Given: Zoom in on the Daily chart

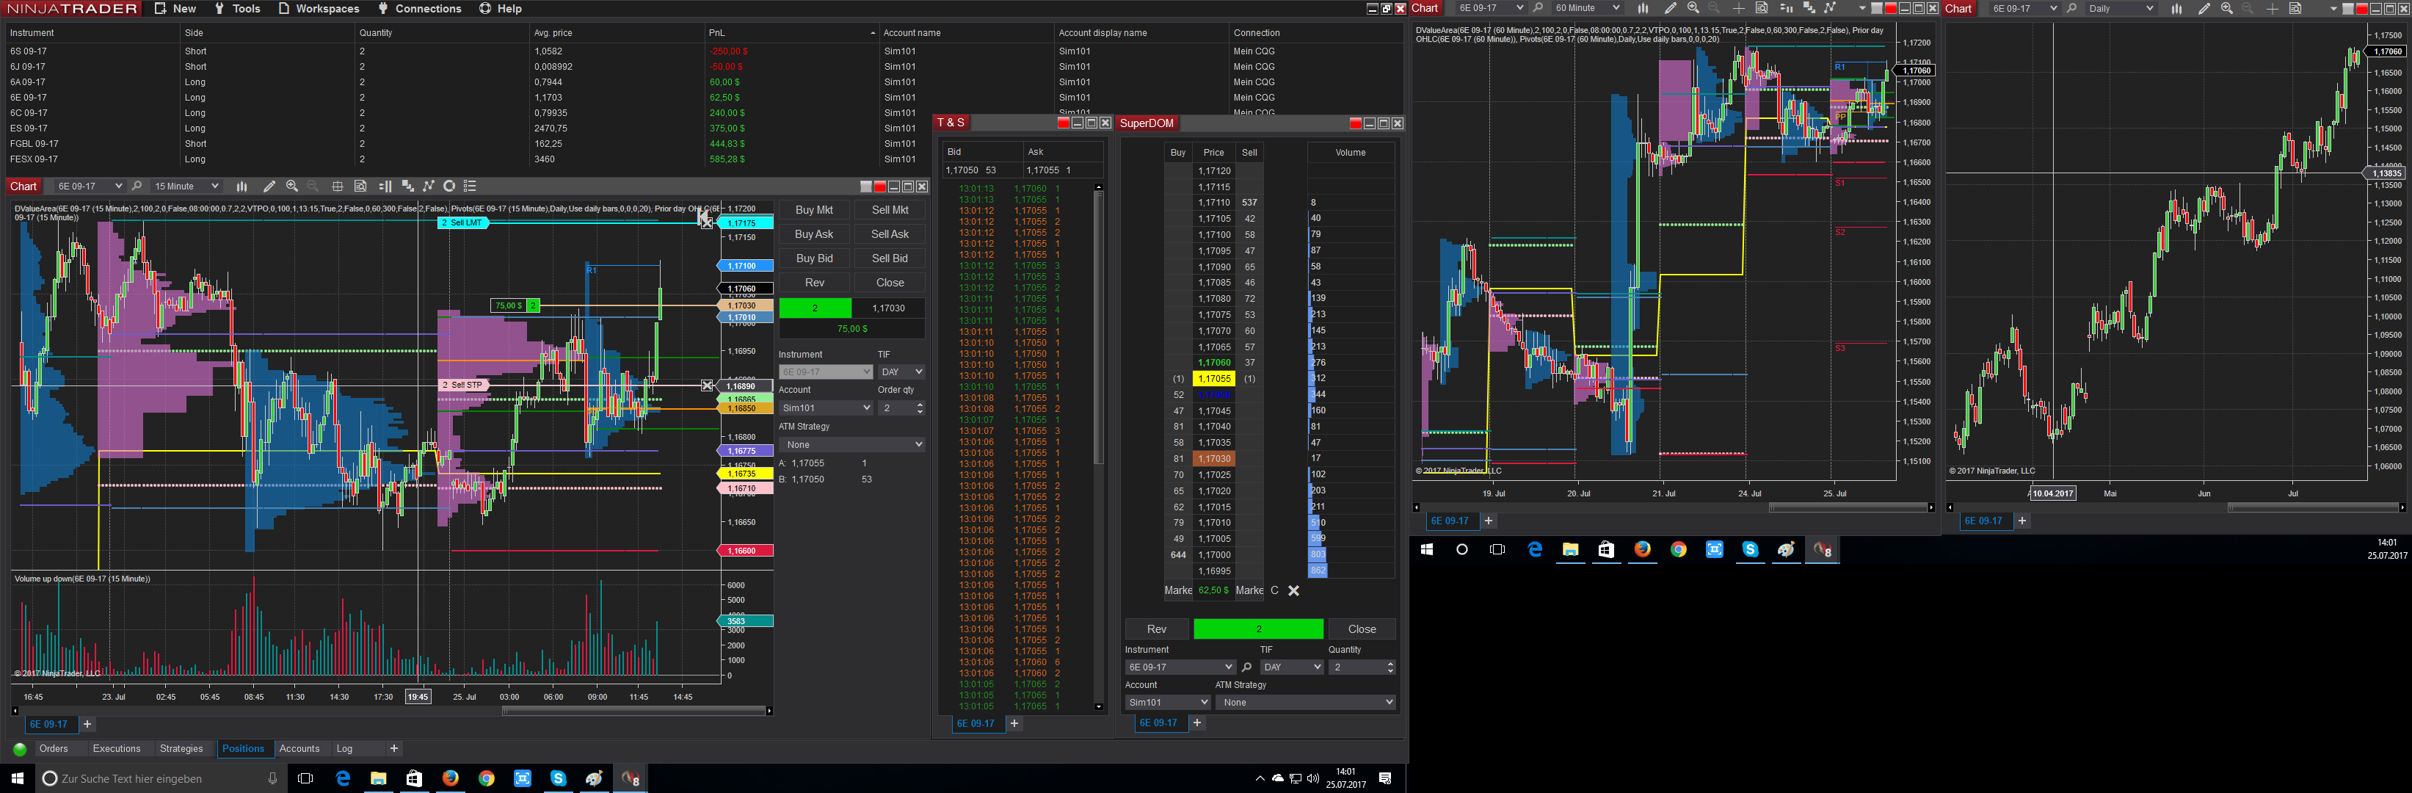Looking at the screenshot, I should click(x=2226, y=8).
